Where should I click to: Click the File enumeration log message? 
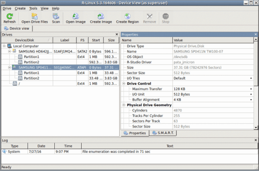pyautogui.click(x=116, y=152)
